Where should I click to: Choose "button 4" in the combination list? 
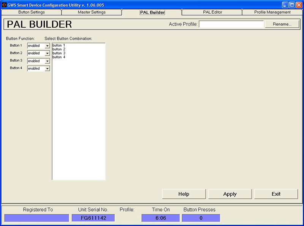(59, 57)
